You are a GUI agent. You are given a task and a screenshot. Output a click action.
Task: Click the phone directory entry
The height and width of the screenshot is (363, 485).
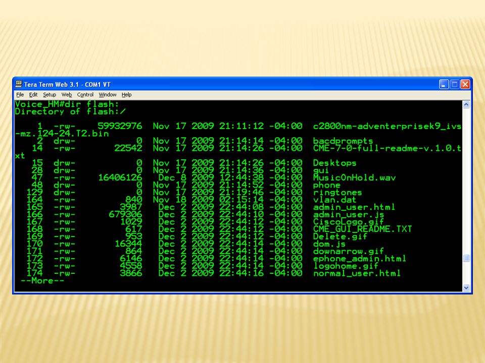327,185
